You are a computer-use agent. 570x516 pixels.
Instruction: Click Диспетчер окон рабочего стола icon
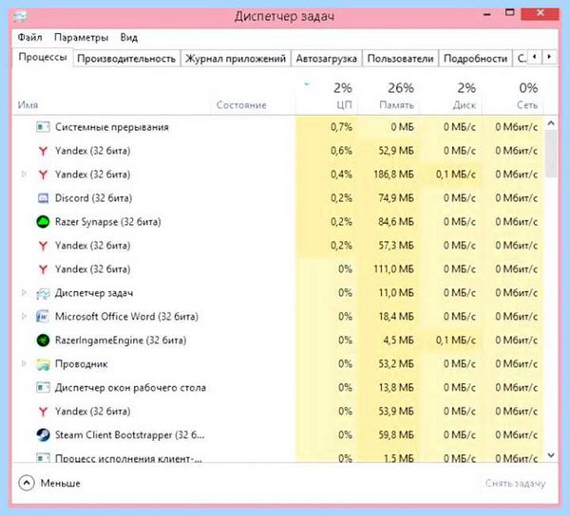tap(43, 388)
